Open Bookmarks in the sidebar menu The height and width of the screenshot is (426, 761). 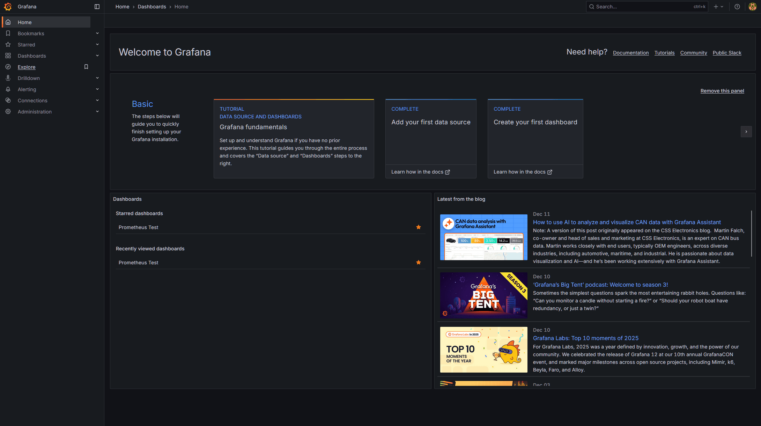tap(31, 33)
